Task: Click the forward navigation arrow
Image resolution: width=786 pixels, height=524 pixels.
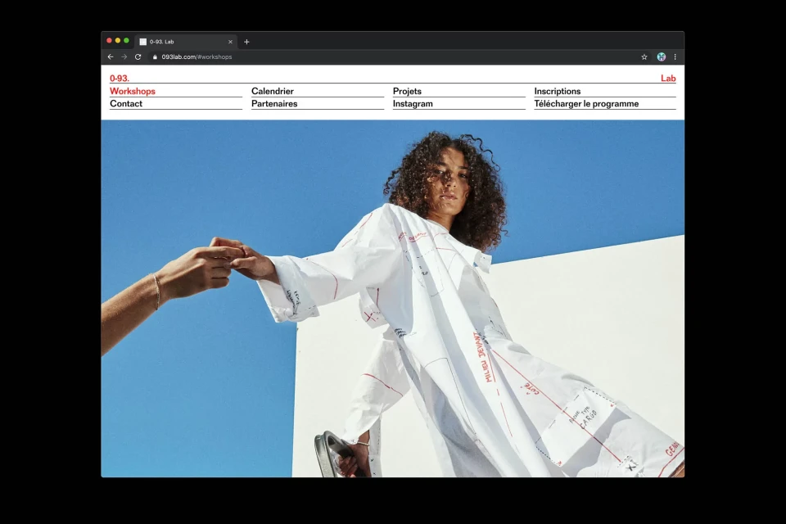Action: click(125, 56)
